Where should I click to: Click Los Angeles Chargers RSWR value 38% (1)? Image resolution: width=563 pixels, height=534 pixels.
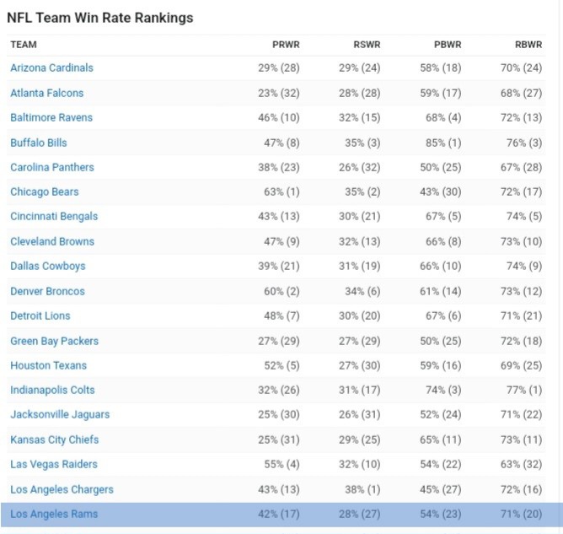362,489
